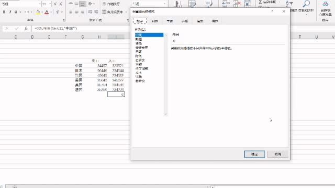This screenshot has width=335, height=188.
Task: Increase font size with larger A
Action: pos(55,4)
